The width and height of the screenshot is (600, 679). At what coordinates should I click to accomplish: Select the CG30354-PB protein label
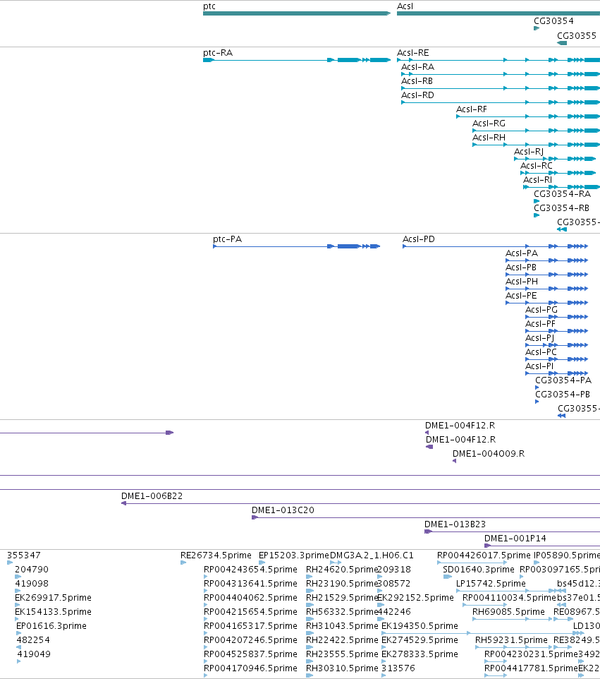[563, 394]
